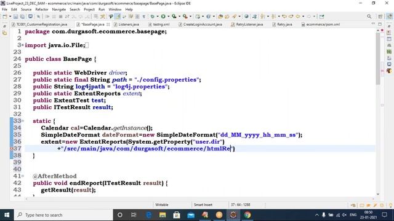Open Google Chrome from the taskbar
The height and width of the screenshot is (221, 394).
point(247,215)
